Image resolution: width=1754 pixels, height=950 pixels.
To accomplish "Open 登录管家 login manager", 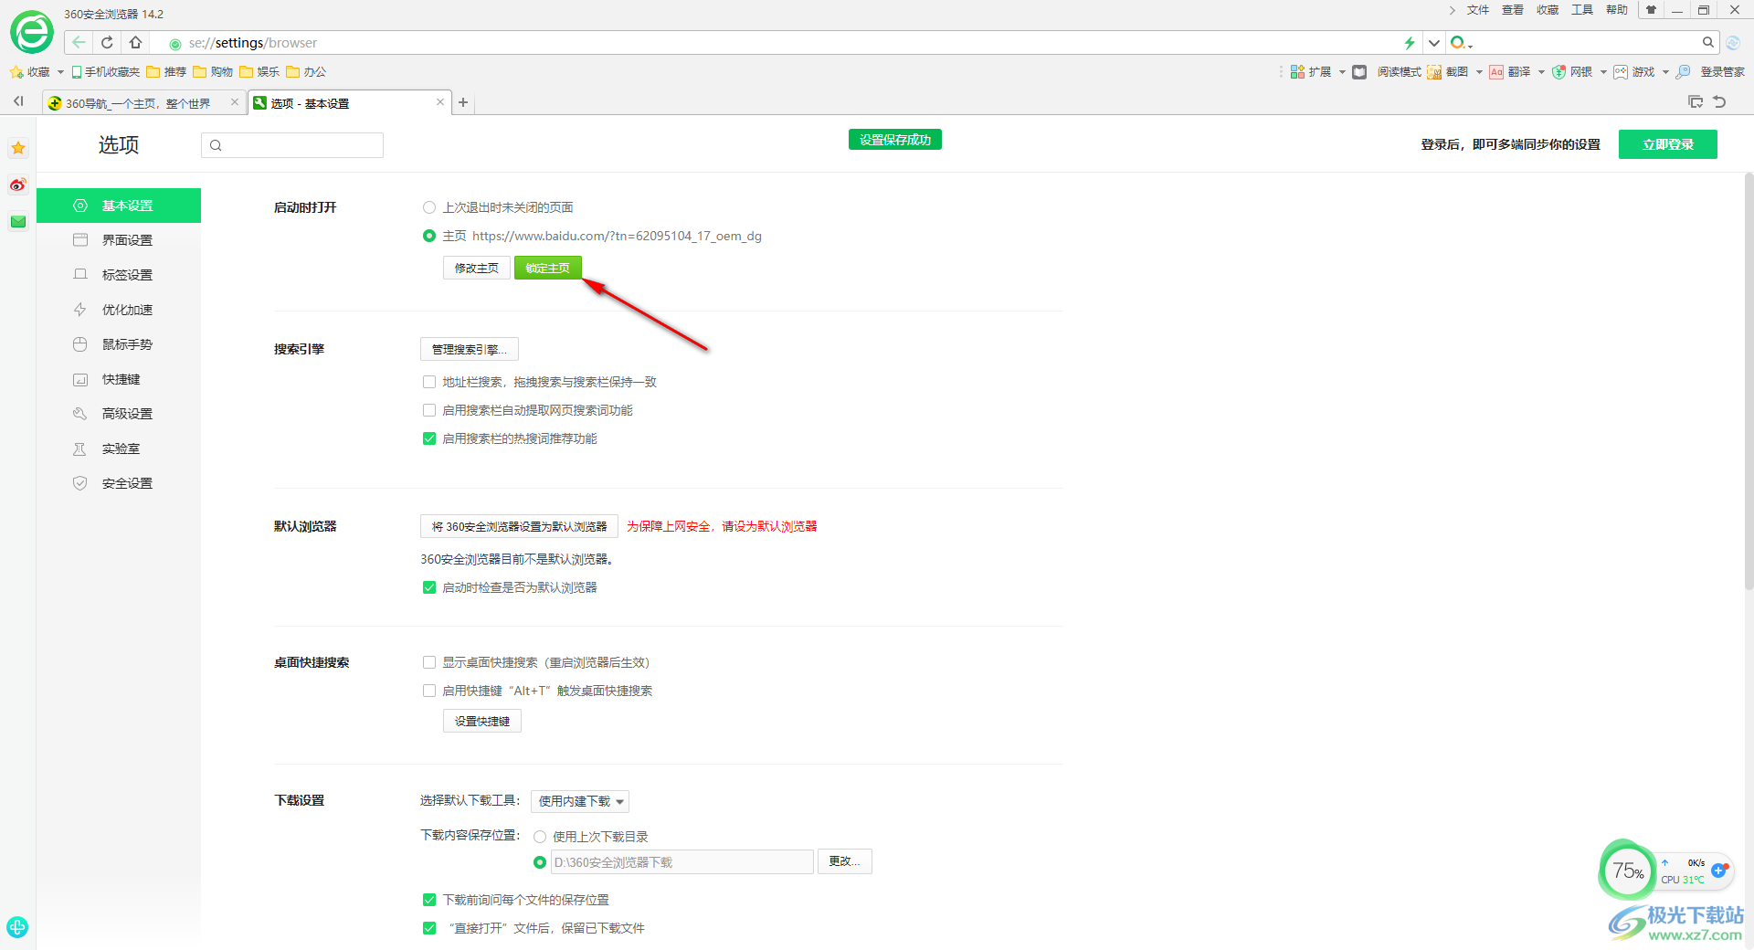I will coord(1710,71).
